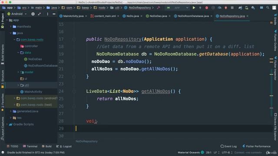Select the ui package in the tree
The width and height of the screenshot is (278, 156).
23,79
